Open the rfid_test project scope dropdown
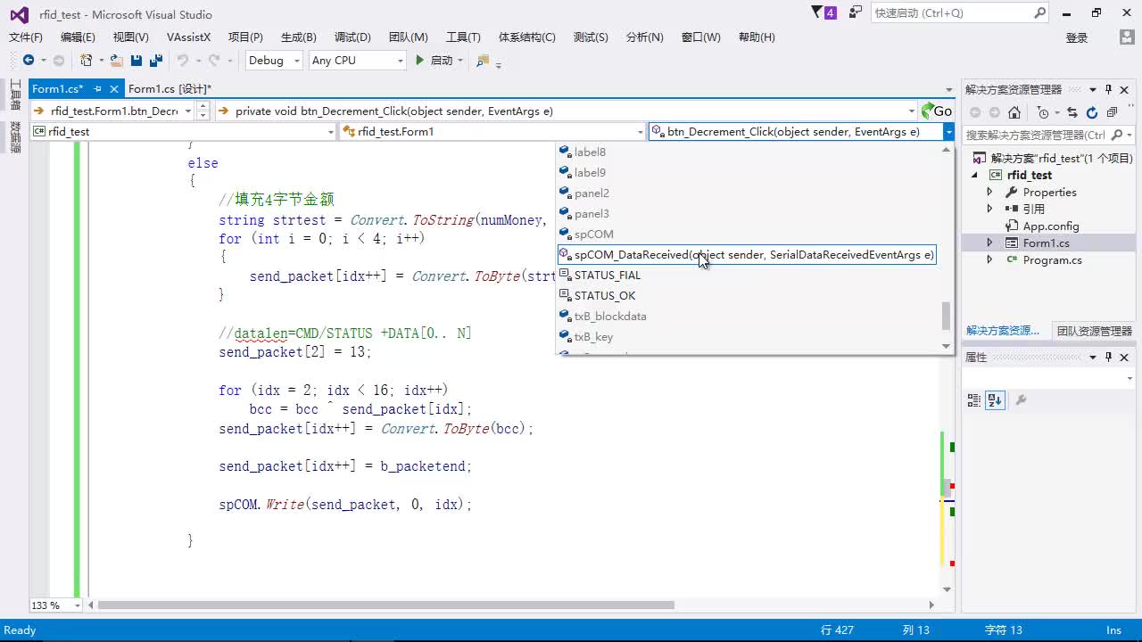This screenshot has height=642, width=1142. click(x=183, y=131)
